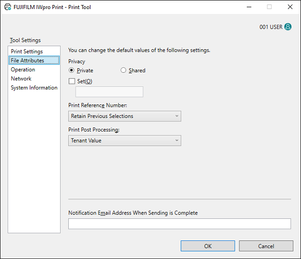Select the Shared privacy option
The width and height of the screenshot is (301, 259).
tap(123, 71)
